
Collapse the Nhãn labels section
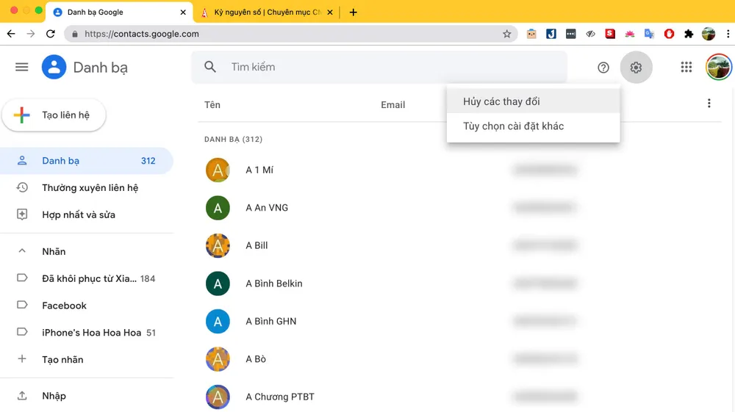[22, 251]
